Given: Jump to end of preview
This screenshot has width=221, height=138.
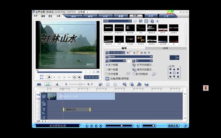Looking at the screenshot, I should tap(69, 77).
